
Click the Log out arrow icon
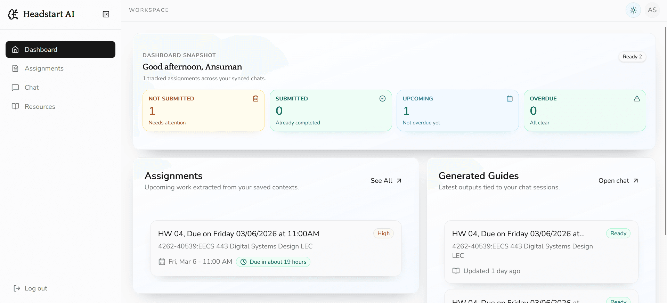pyautogui.click(x=17, y=288)
